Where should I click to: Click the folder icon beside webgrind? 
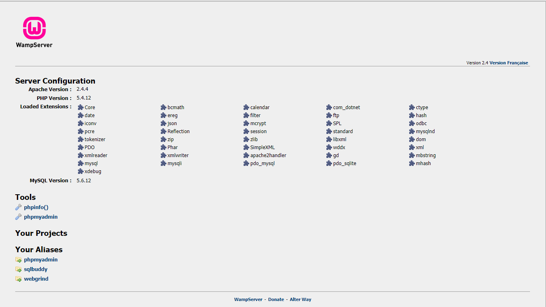point(18,279)
